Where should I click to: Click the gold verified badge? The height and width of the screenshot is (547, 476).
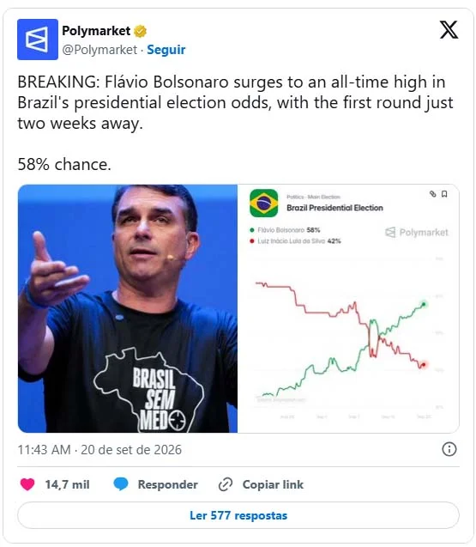[140, 31]
